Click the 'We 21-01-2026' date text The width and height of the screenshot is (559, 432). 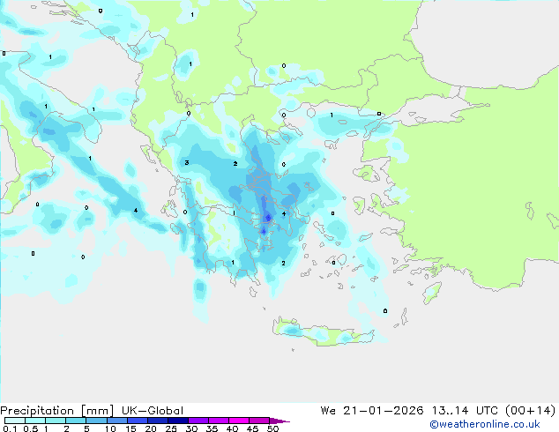pyautogui.click(x=372, y=411)
